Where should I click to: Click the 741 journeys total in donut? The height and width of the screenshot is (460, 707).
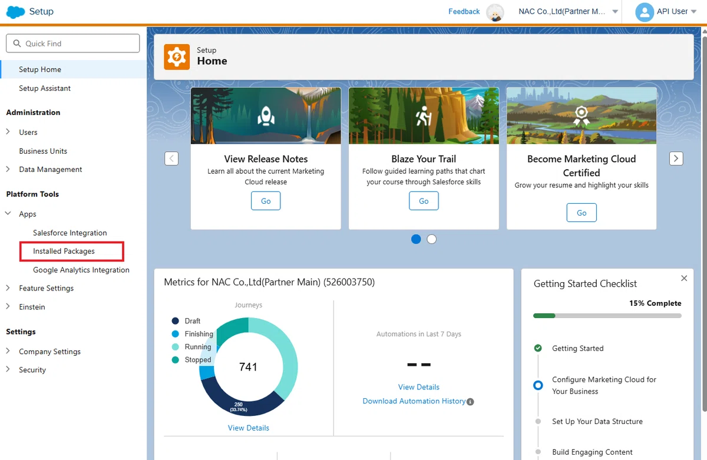(249, 367)
